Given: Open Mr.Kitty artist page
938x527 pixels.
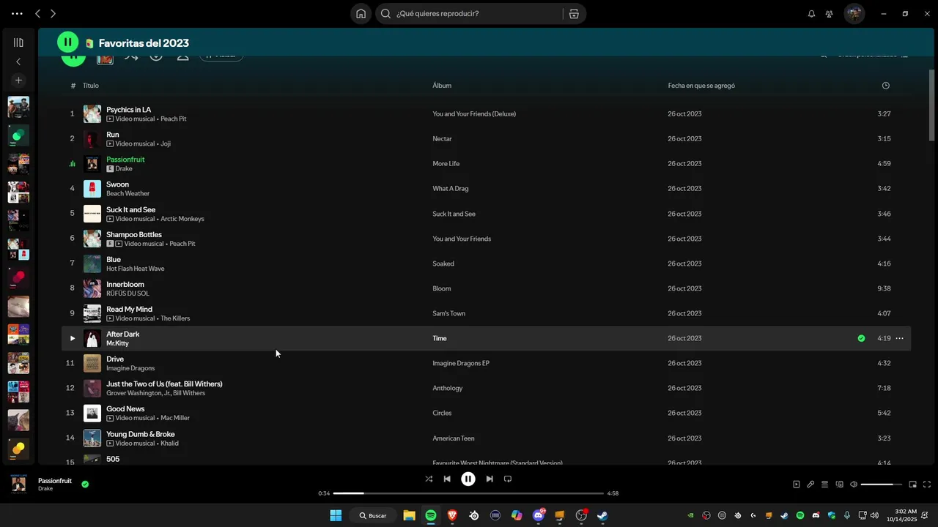Looking at the screenshot, I should pyautogui.click(x=117, y=343).
